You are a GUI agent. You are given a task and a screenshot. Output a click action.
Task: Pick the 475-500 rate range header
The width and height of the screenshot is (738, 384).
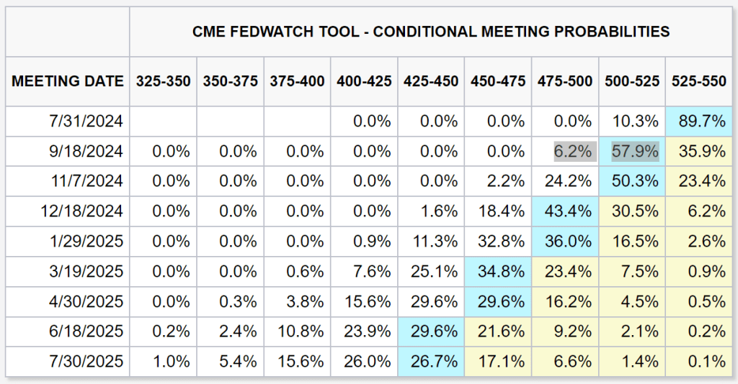[564, 81]
